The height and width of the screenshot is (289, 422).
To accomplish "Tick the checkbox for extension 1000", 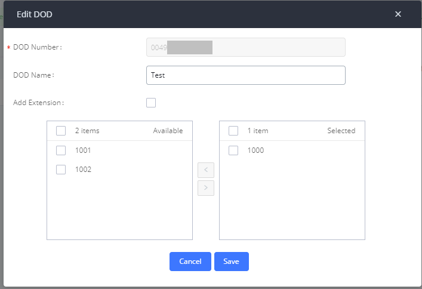I will tap(233, 150).
